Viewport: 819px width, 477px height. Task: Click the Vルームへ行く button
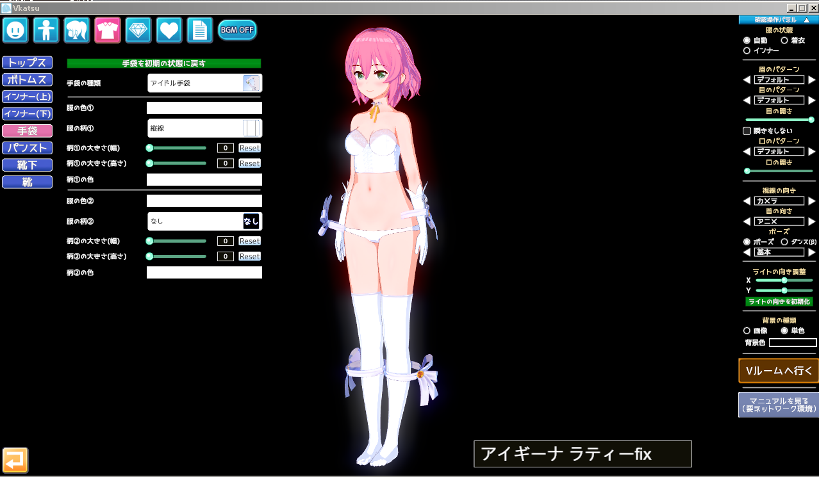click(x=778, y=371)
